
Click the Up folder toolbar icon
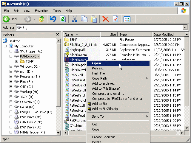41,19
